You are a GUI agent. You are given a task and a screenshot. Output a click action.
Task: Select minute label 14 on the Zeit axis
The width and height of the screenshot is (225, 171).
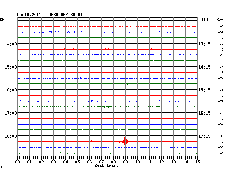(185, 162)
